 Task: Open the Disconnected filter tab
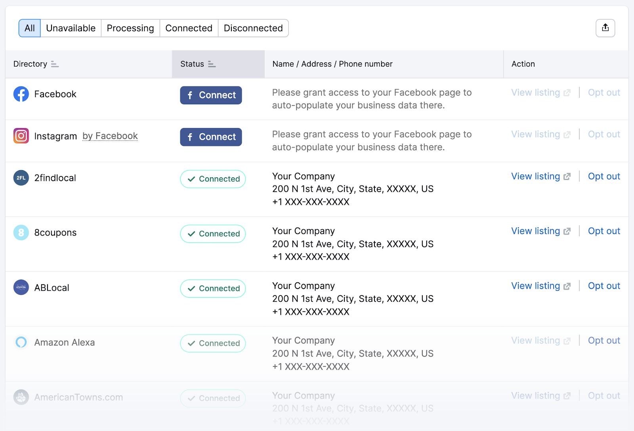click(253, 28)
